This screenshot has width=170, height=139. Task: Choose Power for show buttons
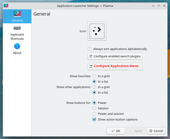click(94, 103)
